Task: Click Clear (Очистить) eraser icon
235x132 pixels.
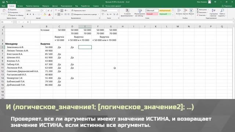Action: click(198, 15)
